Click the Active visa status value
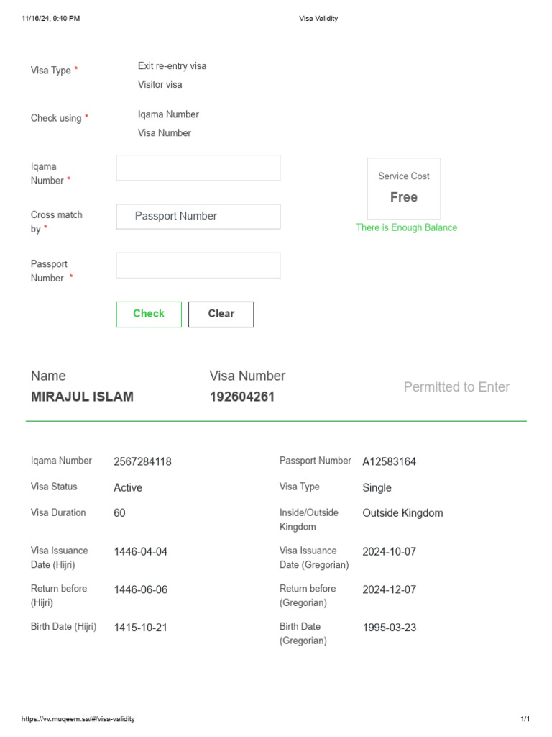Screen dimensions: 552x737 [128, 488]
